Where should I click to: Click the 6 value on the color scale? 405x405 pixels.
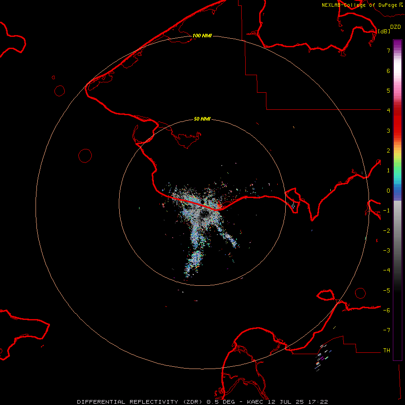[388, 71]
